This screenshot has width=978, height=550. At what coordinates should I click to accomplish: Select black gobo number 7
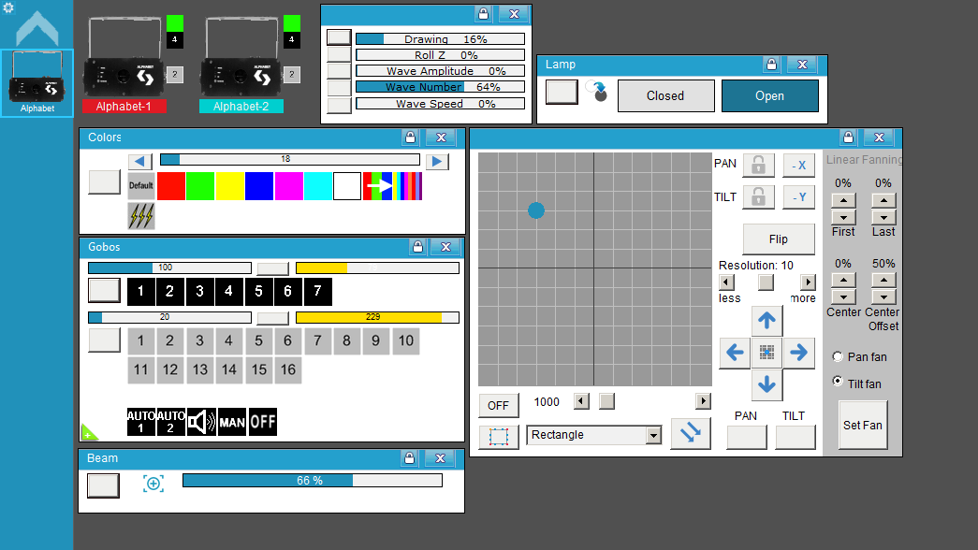pos(317,291)
